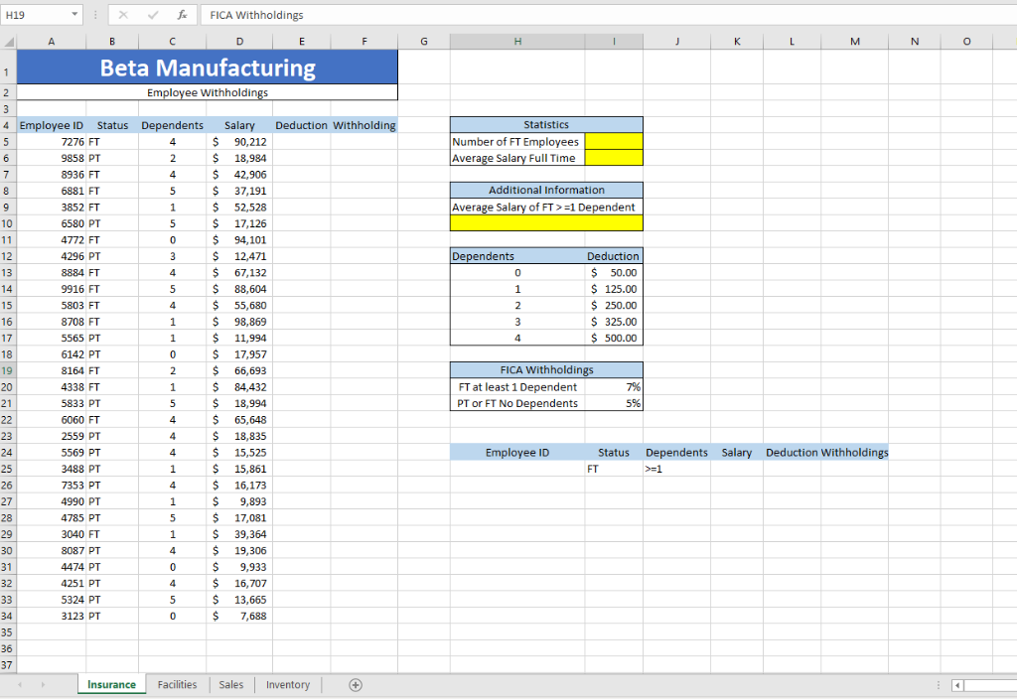Switch to the Inventory sheet tab
The width and height of the screenshot is (1017, 699).
287,684
